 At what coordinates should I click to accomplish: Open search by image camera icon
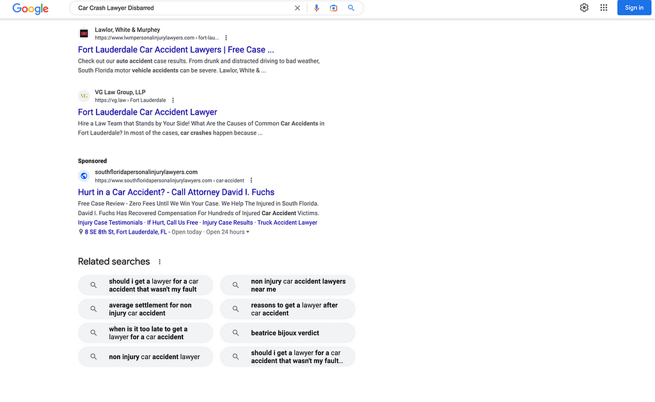coord(333,8)
